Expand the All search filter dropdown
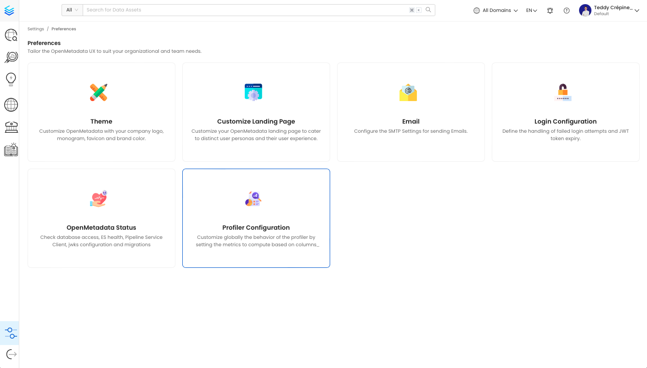The width and height of the screenshot is (647, 368). (x=72, y=10)
